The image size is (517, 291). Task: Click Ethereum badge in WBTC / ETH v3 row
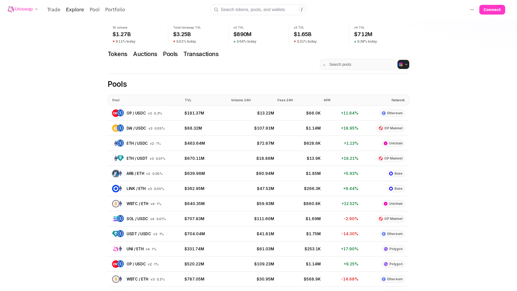[392, 279]
